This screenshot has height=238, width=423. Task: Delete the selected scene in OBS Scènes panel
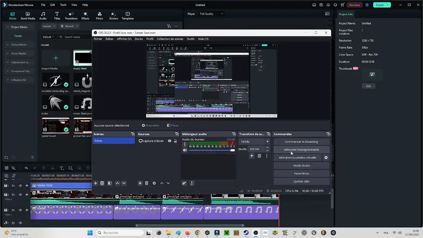tap(102, 183)
